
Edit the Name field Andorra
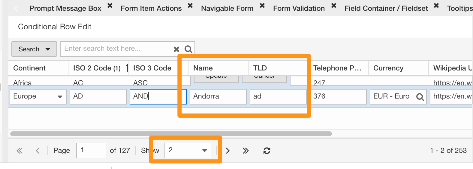(218, 97)
